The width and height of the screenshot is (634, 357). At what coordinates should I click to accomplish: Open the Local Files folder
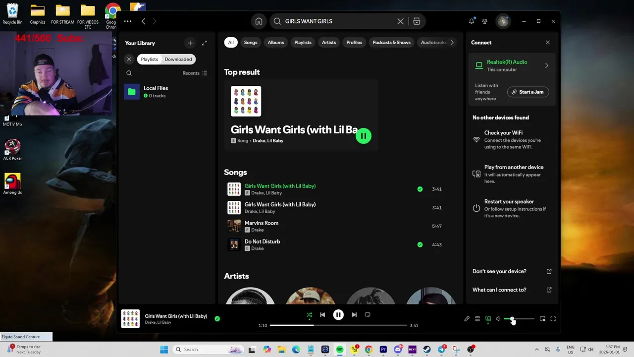166,92
